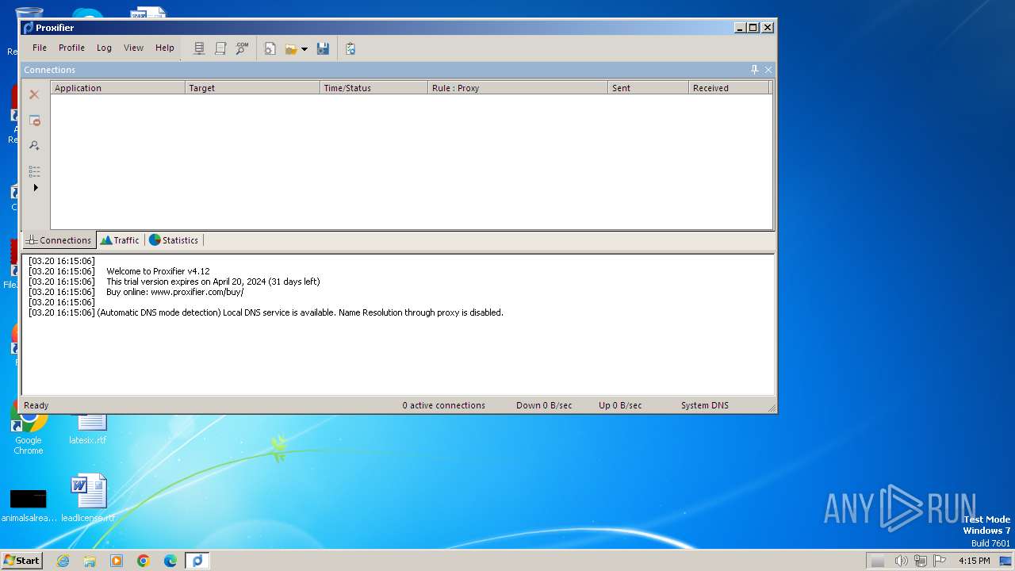1015x571 pixels.
Task: Open the Help menu
Action: click(164, 48)
